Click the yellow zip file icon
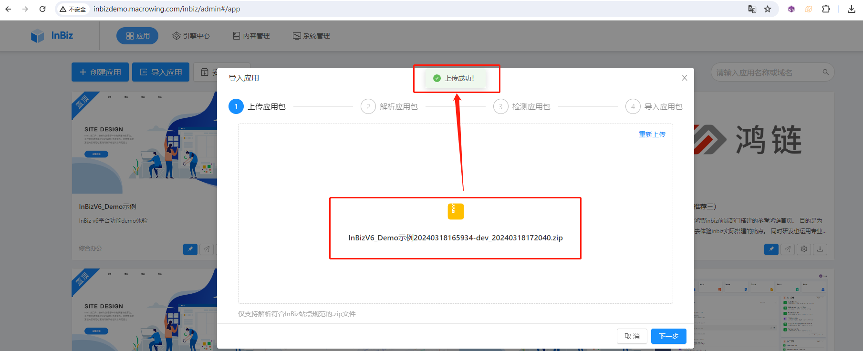 tap(456, 211)
